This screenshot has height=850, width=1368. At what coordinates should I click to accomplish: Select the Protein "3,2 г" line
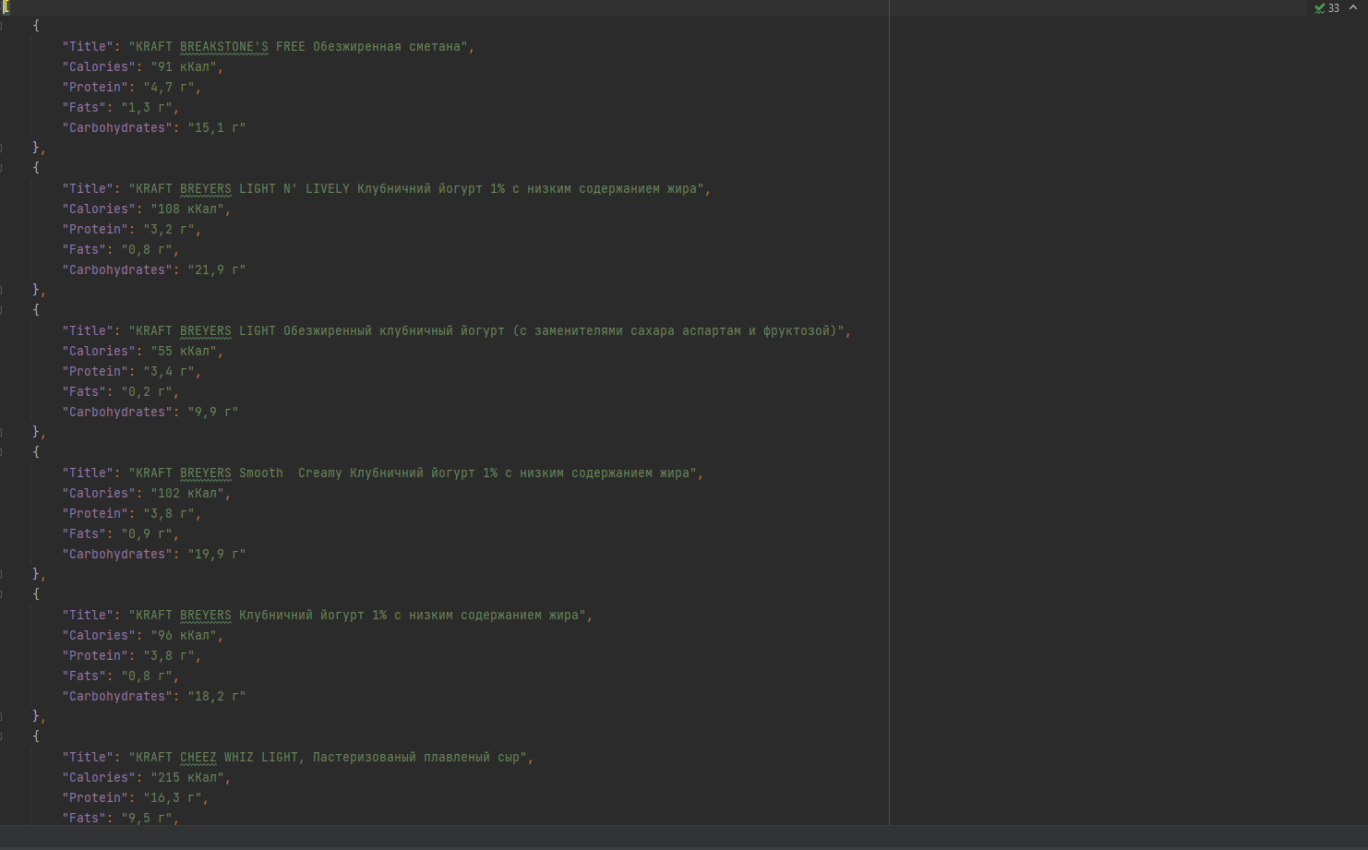click(x=132, y=229)
